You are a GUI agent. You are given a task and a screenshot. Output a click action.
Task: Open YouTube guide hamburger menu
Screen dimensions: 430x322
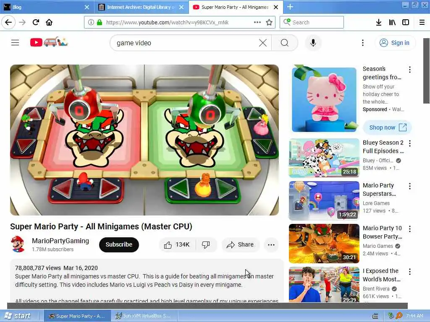[15, 43]
